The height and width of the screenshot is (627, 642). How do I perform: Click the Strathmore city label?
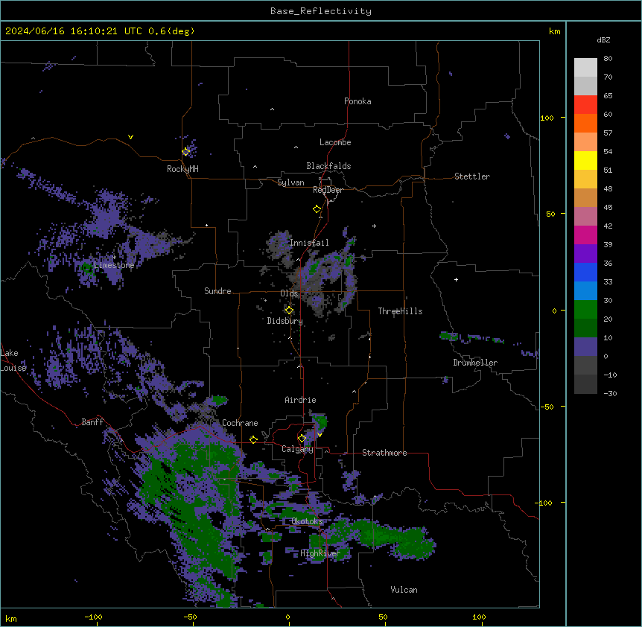click(x=384, y=453)
